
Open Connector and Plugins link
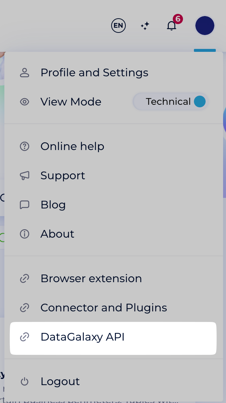(x=104, y=308)
